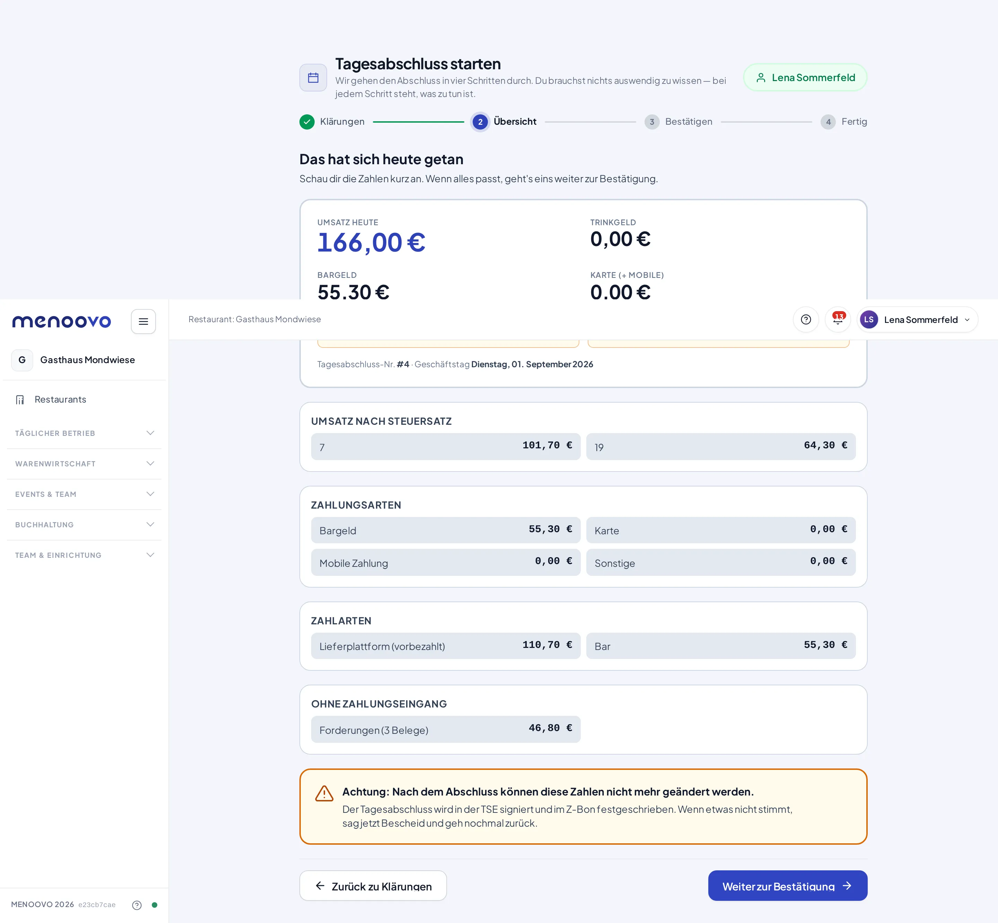This screenshot has height=923, width=998.
Task: Click the 7 percent tax row with 101,70 €
Action: tap(446, 447)
